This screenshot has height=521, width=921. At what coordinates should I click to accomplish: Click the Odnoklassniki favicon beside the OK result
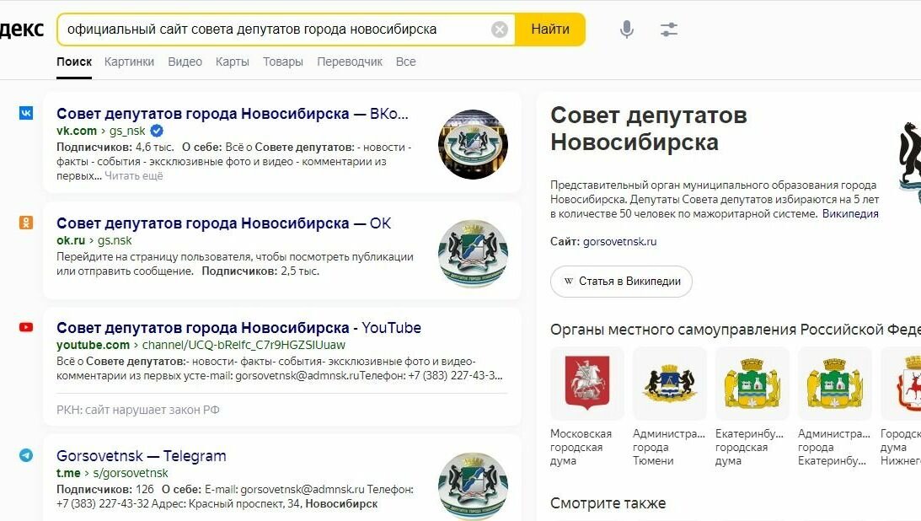(26, 223)
